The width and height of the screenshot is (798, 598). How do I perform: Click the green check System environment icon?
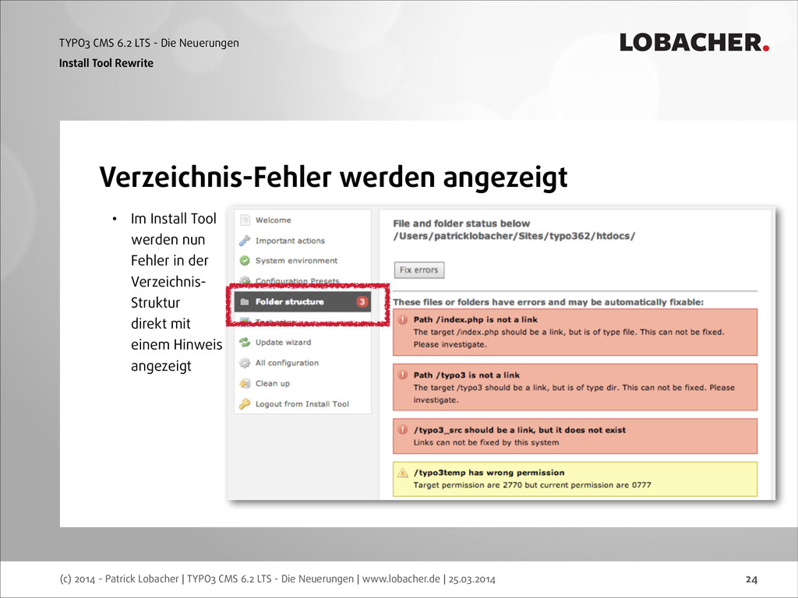pos(245,261)
